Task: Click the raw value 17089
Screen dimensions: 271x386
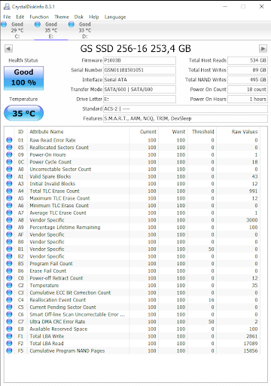Action: (251, 344)
